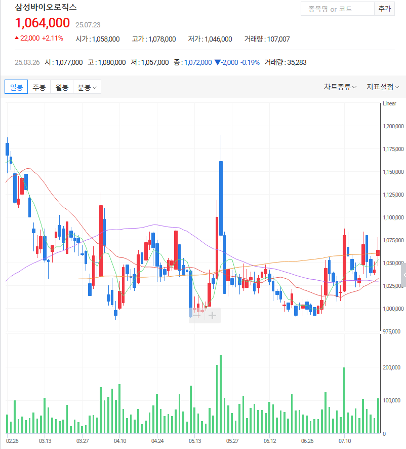Click the 05.27 date axis label
Image resolution: width=406 pixels, height=449 pixels.
click(232, 441)
